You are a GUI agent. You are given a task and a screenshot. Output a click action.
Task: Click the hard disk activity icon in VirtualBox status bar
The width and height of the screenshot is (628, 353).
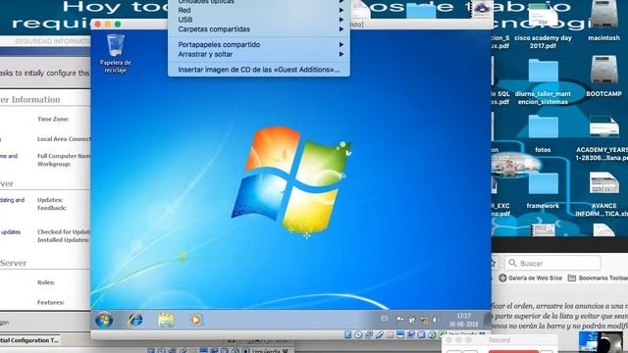tap(348, 334)
